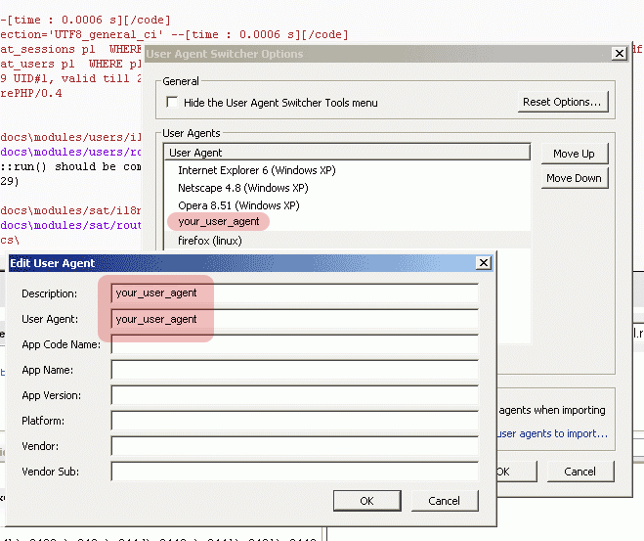Focus the User Agent text field

[x=294, y=319]
